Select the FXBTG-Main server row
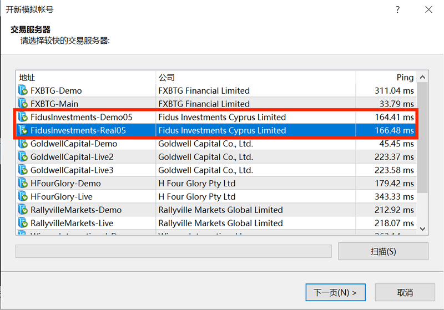The height and width of the screenshot is (310, 444). click(x=216, y=104)
